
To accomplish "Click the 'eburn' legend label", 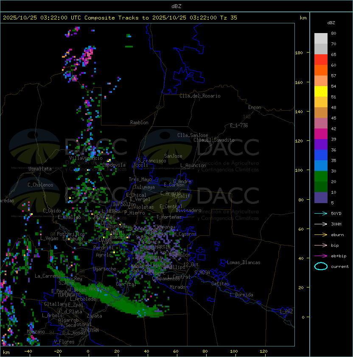I will tap(337, 235).
